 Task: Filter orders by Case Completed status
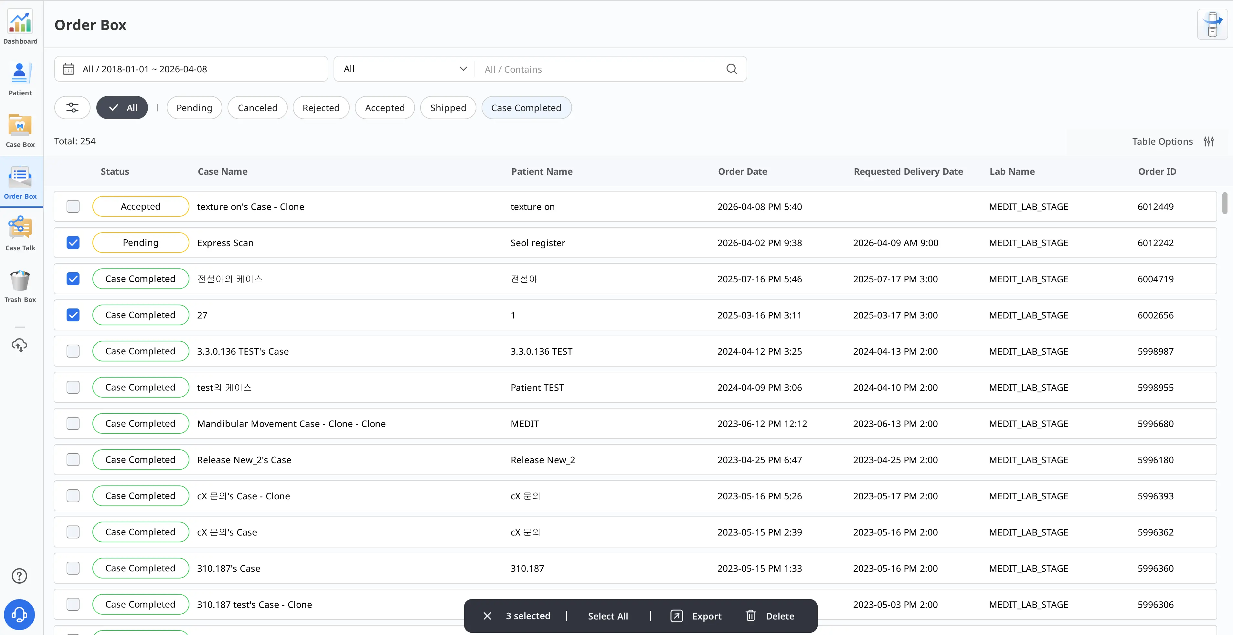pyautogui.click(x=526, y=108)
